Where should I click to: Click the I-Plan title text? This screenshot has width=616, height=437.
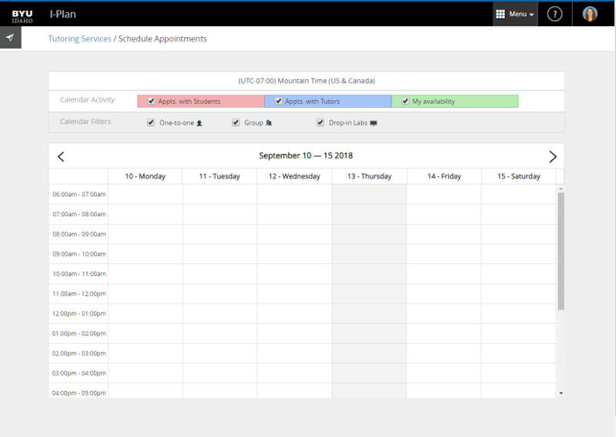(x=62, y=15)
